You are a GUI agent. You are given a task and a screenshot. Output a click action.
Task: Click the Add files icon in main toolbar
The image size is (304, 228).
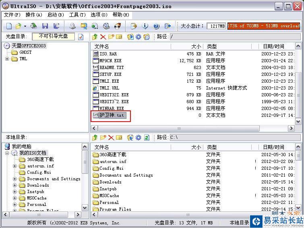pos(134,26)
